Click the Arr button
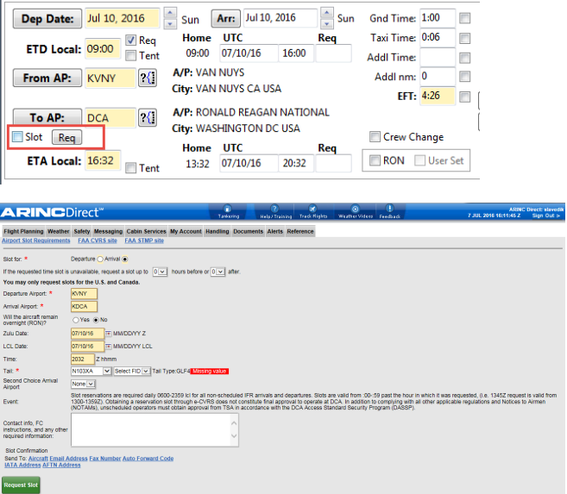Viewport: 567px width, 494px height. tap(225, 18)
